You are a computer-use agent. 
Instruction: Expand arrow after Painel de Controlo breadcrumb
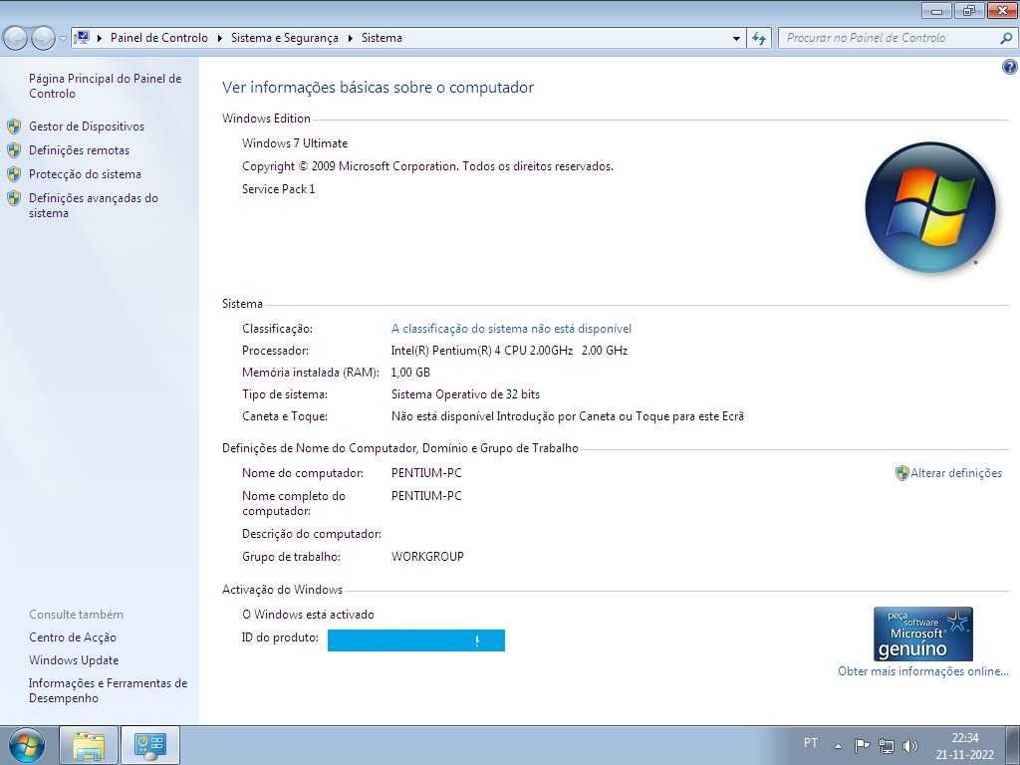tap(219, 39)
